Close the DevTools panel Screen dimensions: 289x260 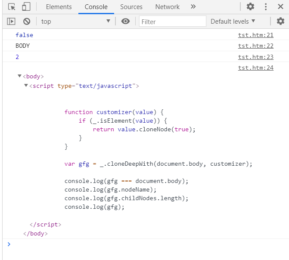coord(280,7)
